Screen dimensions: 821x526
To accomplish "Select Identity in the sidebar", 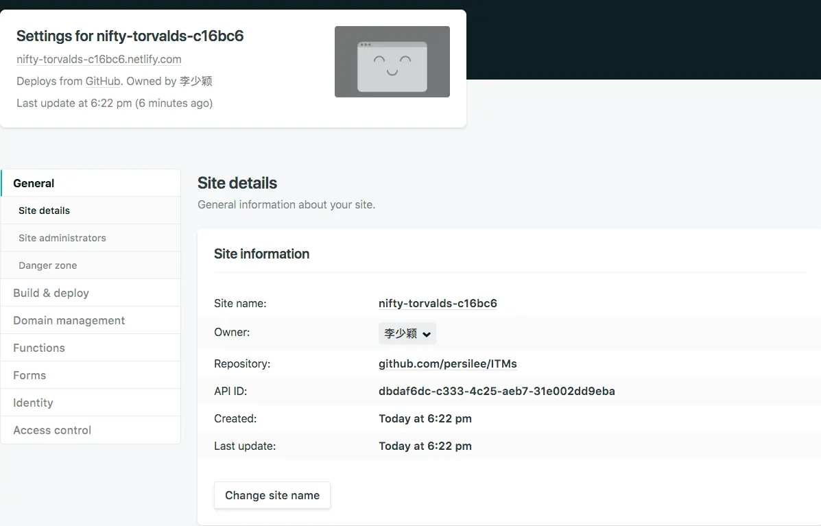I will point(32,403).
